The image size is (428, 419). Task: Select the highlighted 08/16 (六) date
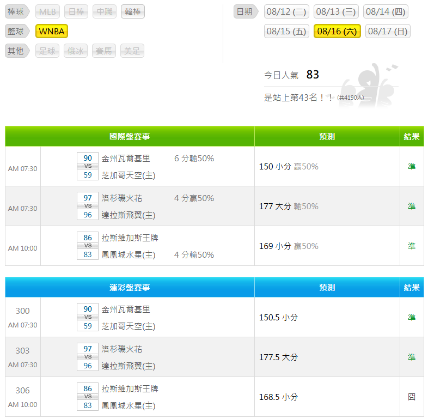click(337, 31)
